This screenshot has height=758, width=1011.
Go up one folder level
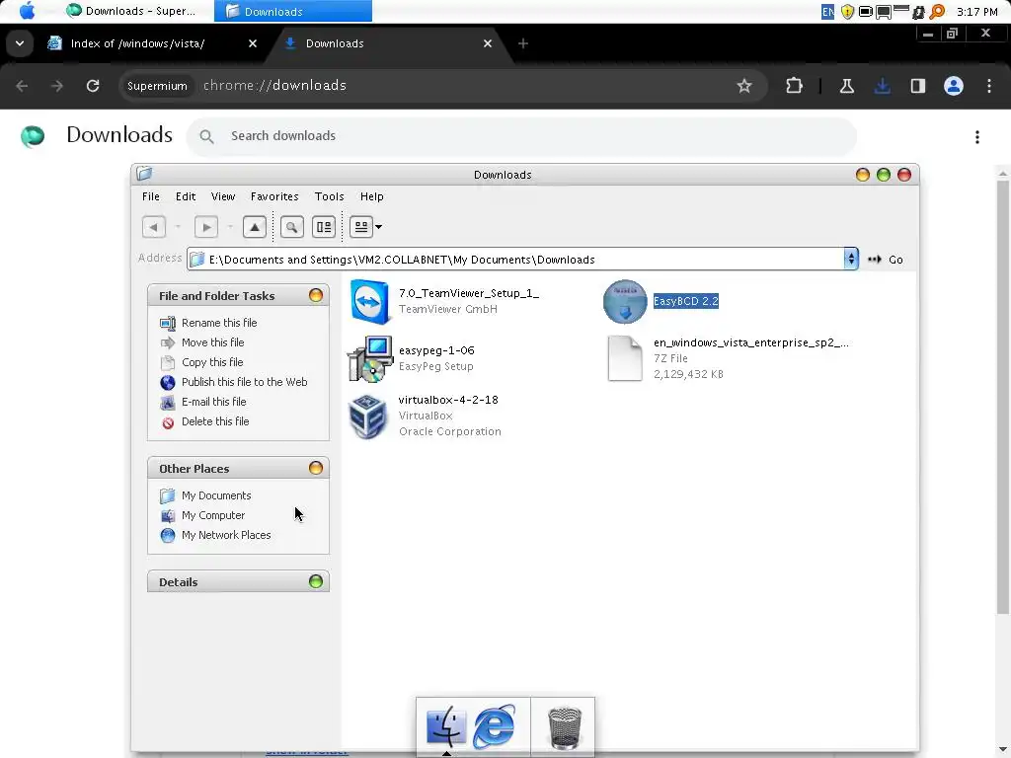(x=255, y=227)
